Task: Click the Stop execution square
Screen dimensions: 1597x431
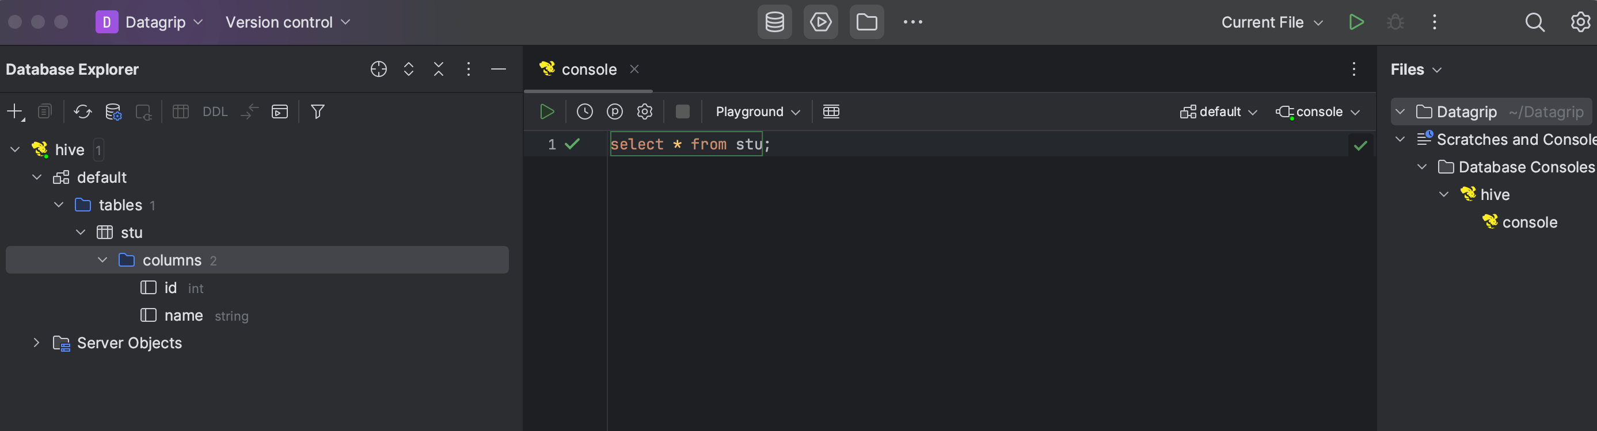Action: (683, 112)
